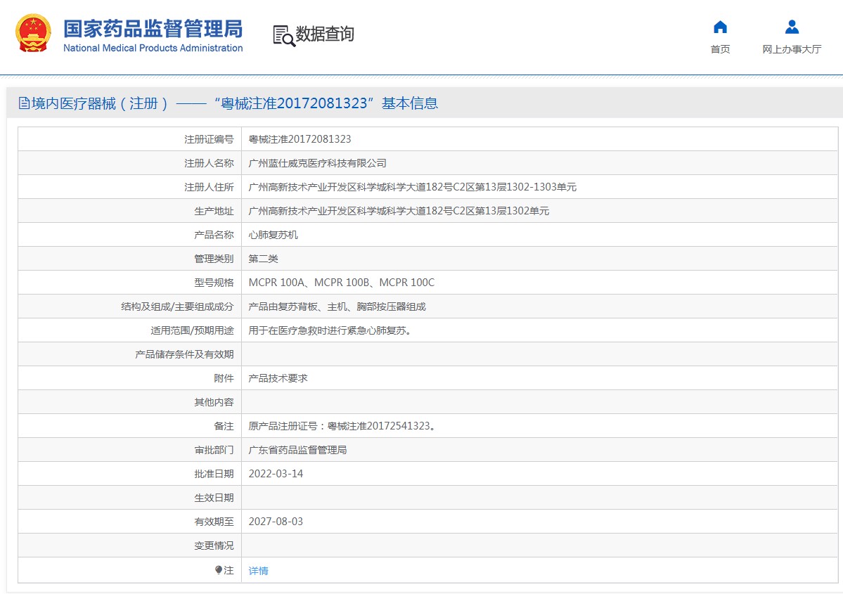This screenshot has width=843, height=594.
Task: Click the 管理类别 row label
Action: (214, 259)
